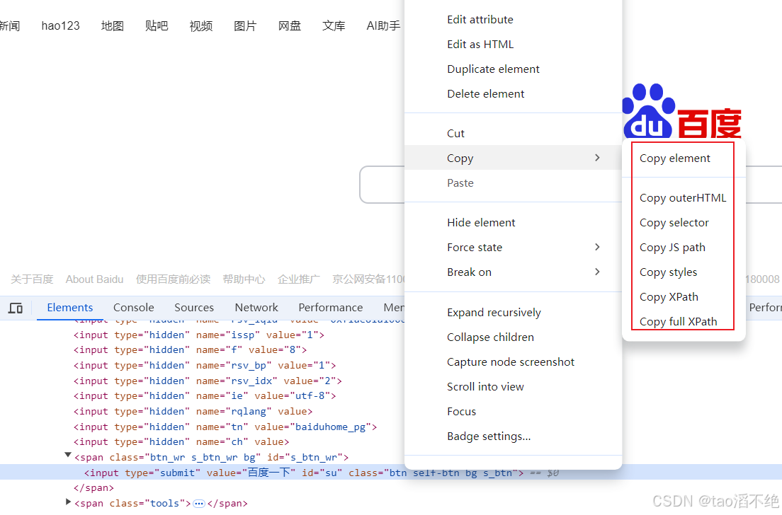Switch to the Console tab
The image size is (782, 515).
click(x=134, y=307)
